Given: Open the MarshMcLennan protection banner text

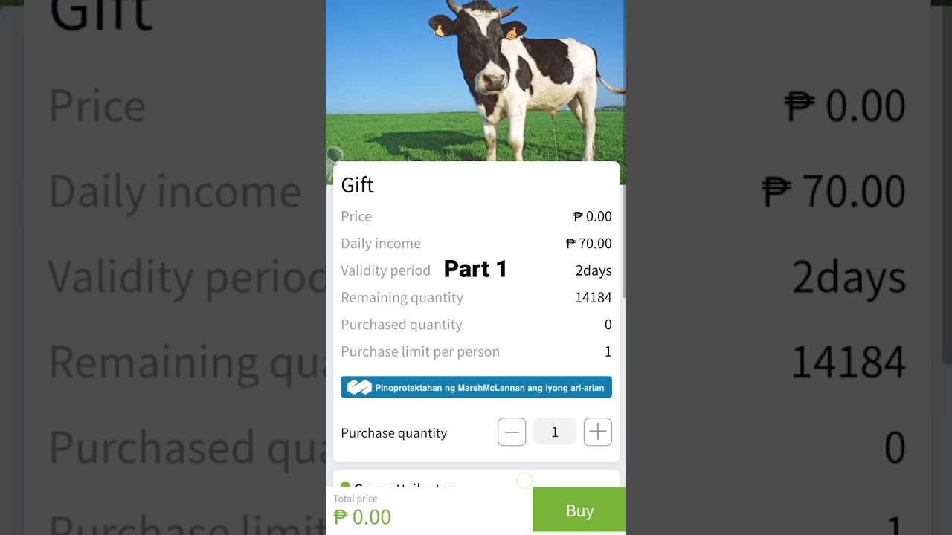Looking at the screenshot, I should coord(489,388).
